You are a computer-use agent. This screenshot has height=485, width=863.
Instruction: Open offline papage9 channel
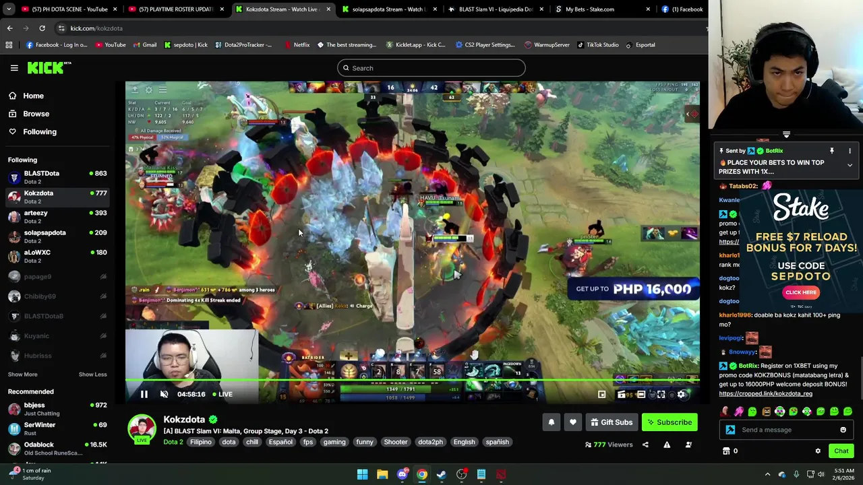57,276
